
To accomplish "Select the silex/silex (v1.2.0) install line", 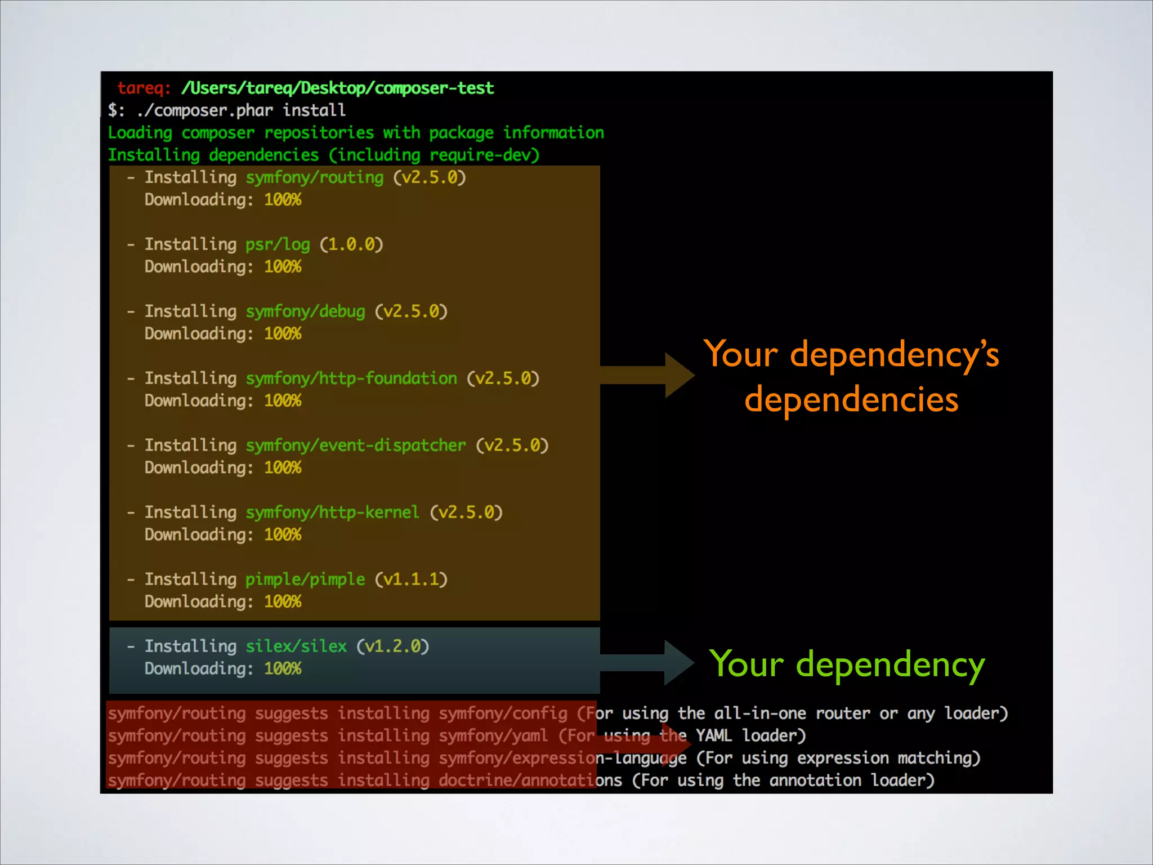I will coord(278,646).
